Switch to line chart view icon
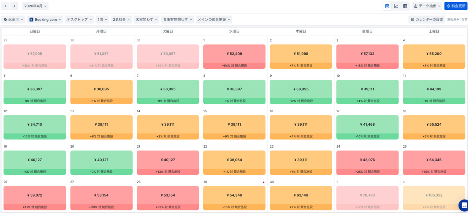The image size is (468, 213). tap(396, 6)
